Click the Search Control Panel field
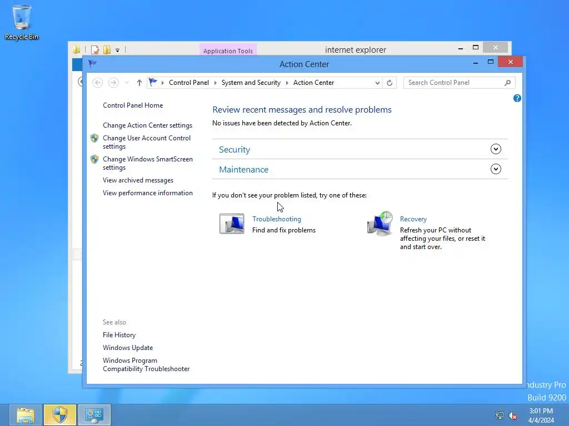The image size is (569, 426). coord(459,83)
